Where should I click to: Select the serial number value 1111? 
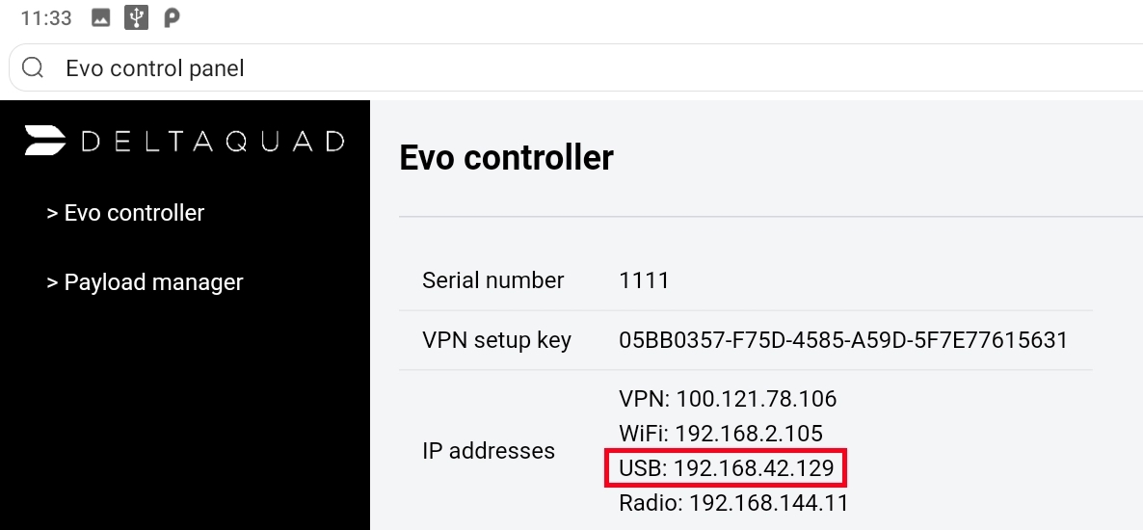[644, 281]
